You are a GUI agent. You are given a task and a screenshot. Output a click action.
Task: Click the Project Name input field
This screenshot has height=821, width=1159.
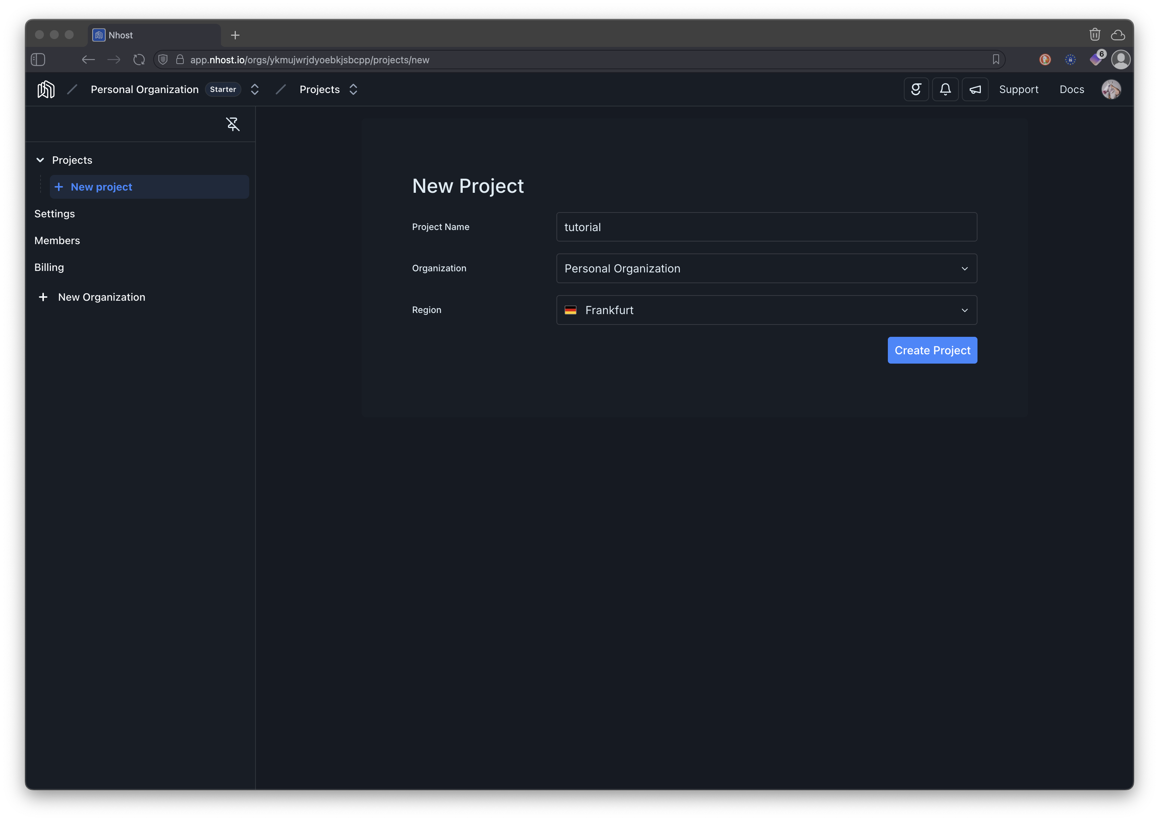click(x=766, y=227)
